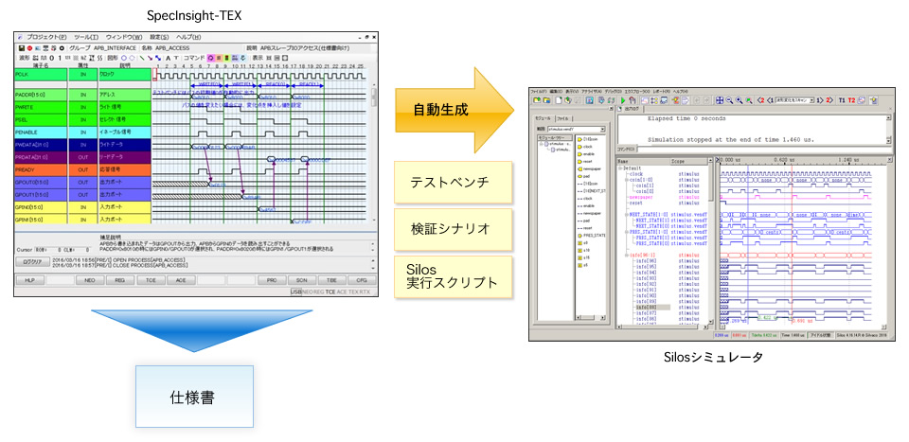Select the newspaper signal in Silos waveform list

[642, 197]
